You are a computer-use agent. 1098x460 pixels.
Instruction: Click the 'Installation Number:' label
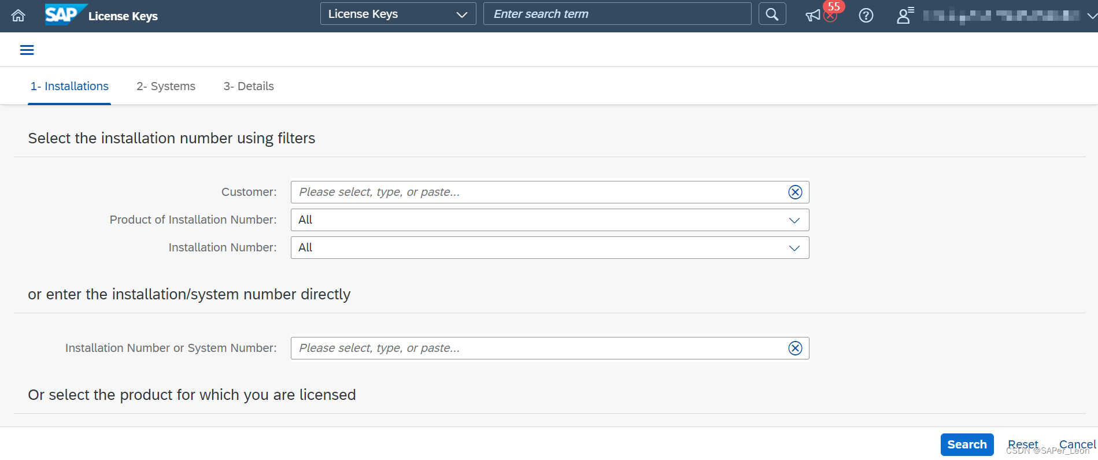(223, 247)
